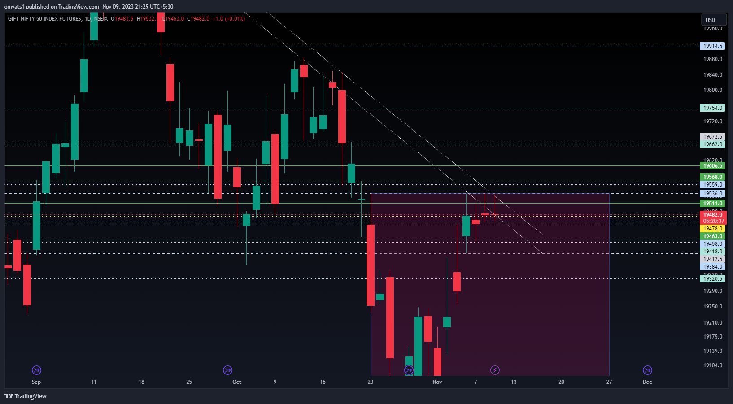Screen dimensions: 733x404
Task: Click the 18 date label on time axis
Action: coord(141,382)
